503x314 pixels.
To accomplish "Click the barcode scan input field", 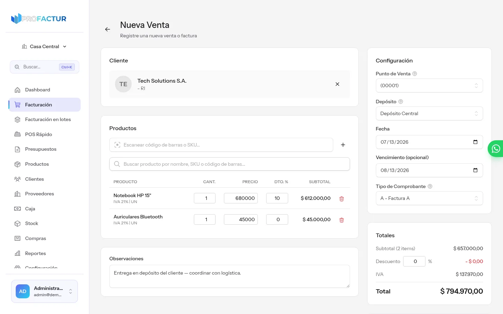I will tap(221, 145).
